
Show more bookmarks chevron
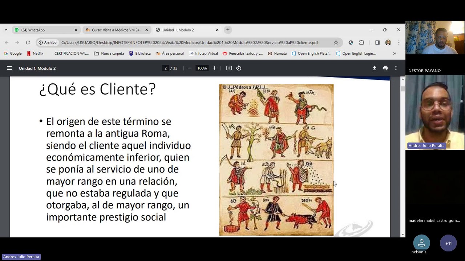[395, 53]
